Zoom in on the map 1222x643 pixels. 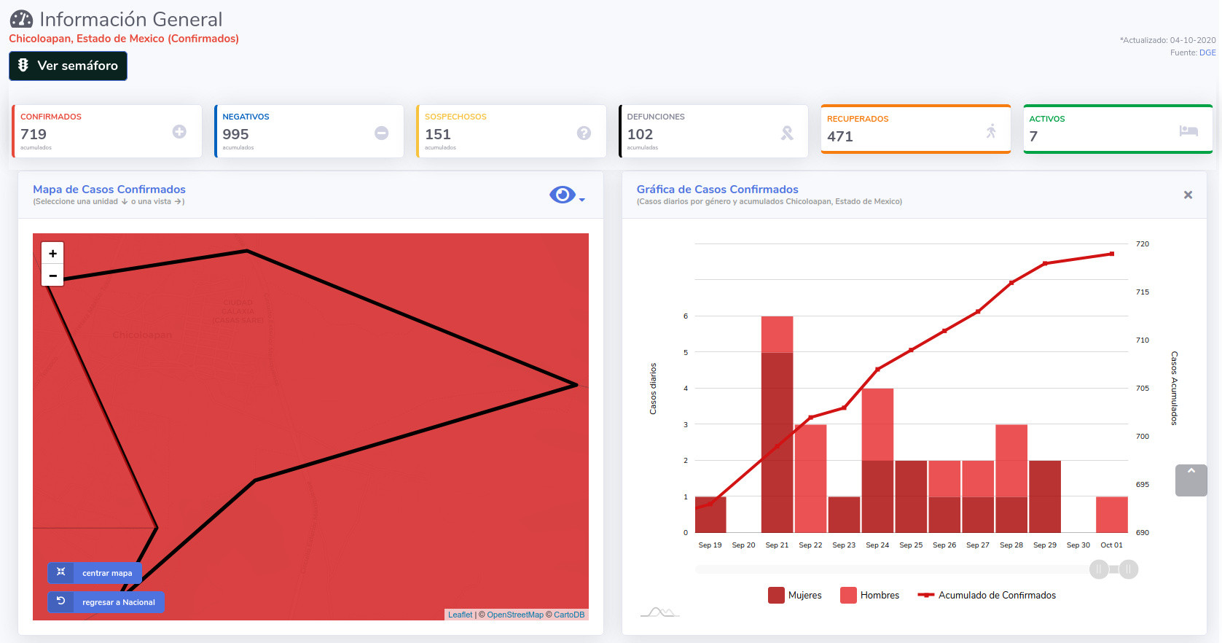52,253
